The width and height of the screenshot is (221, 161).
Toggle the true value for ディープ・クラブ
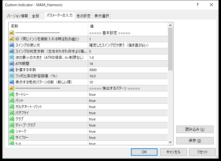[x=128, y=125]
